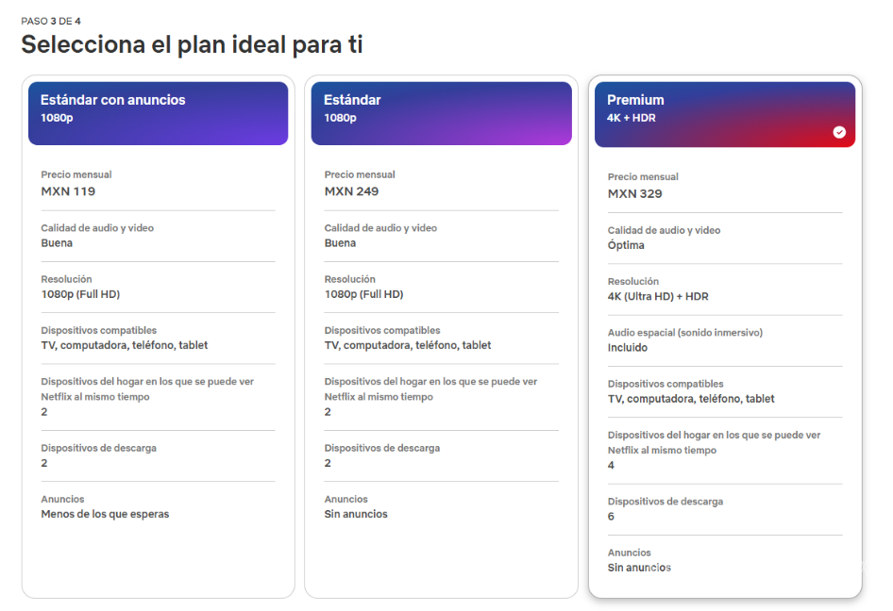Click Premium's "Dispositivos de descarga" value 6

612,517
